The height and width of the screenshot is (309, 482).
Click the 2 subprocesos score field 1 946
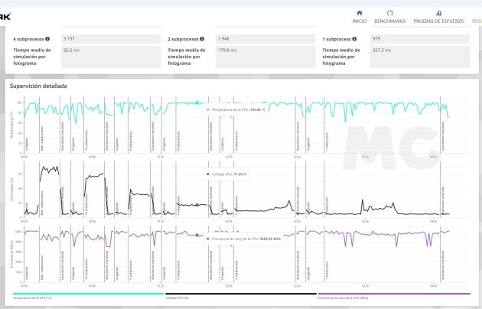(265, 39)
